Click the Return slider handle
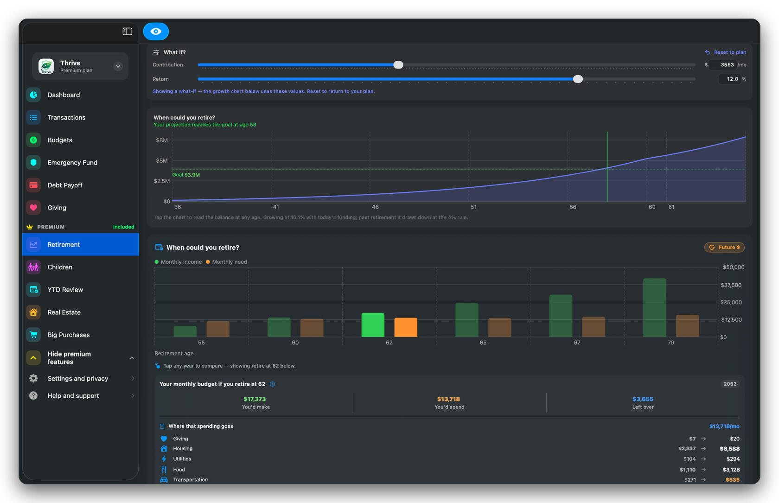Image resolution: width=779 pixels, height=503 pixels. [x=578, y=79]
